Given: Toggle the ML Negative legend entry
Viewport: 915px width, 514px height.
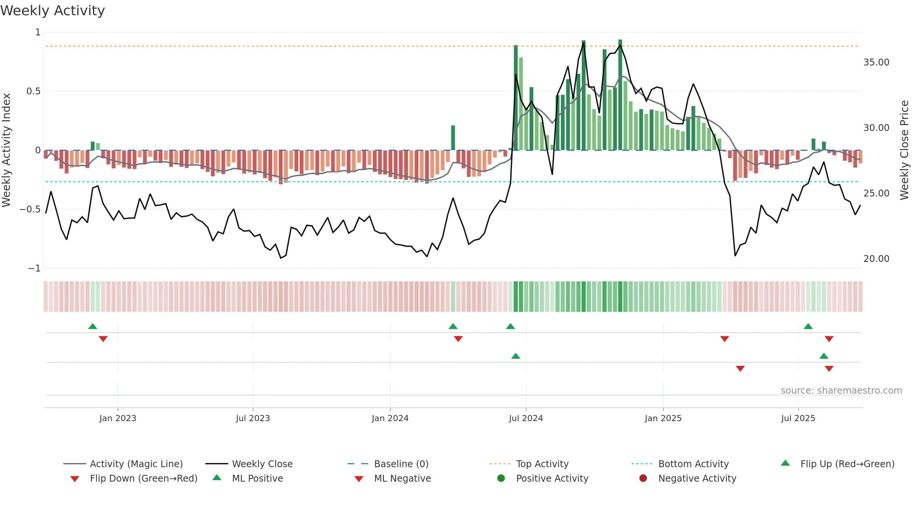Looking at the screenshot, I should (x=393, y=478).
